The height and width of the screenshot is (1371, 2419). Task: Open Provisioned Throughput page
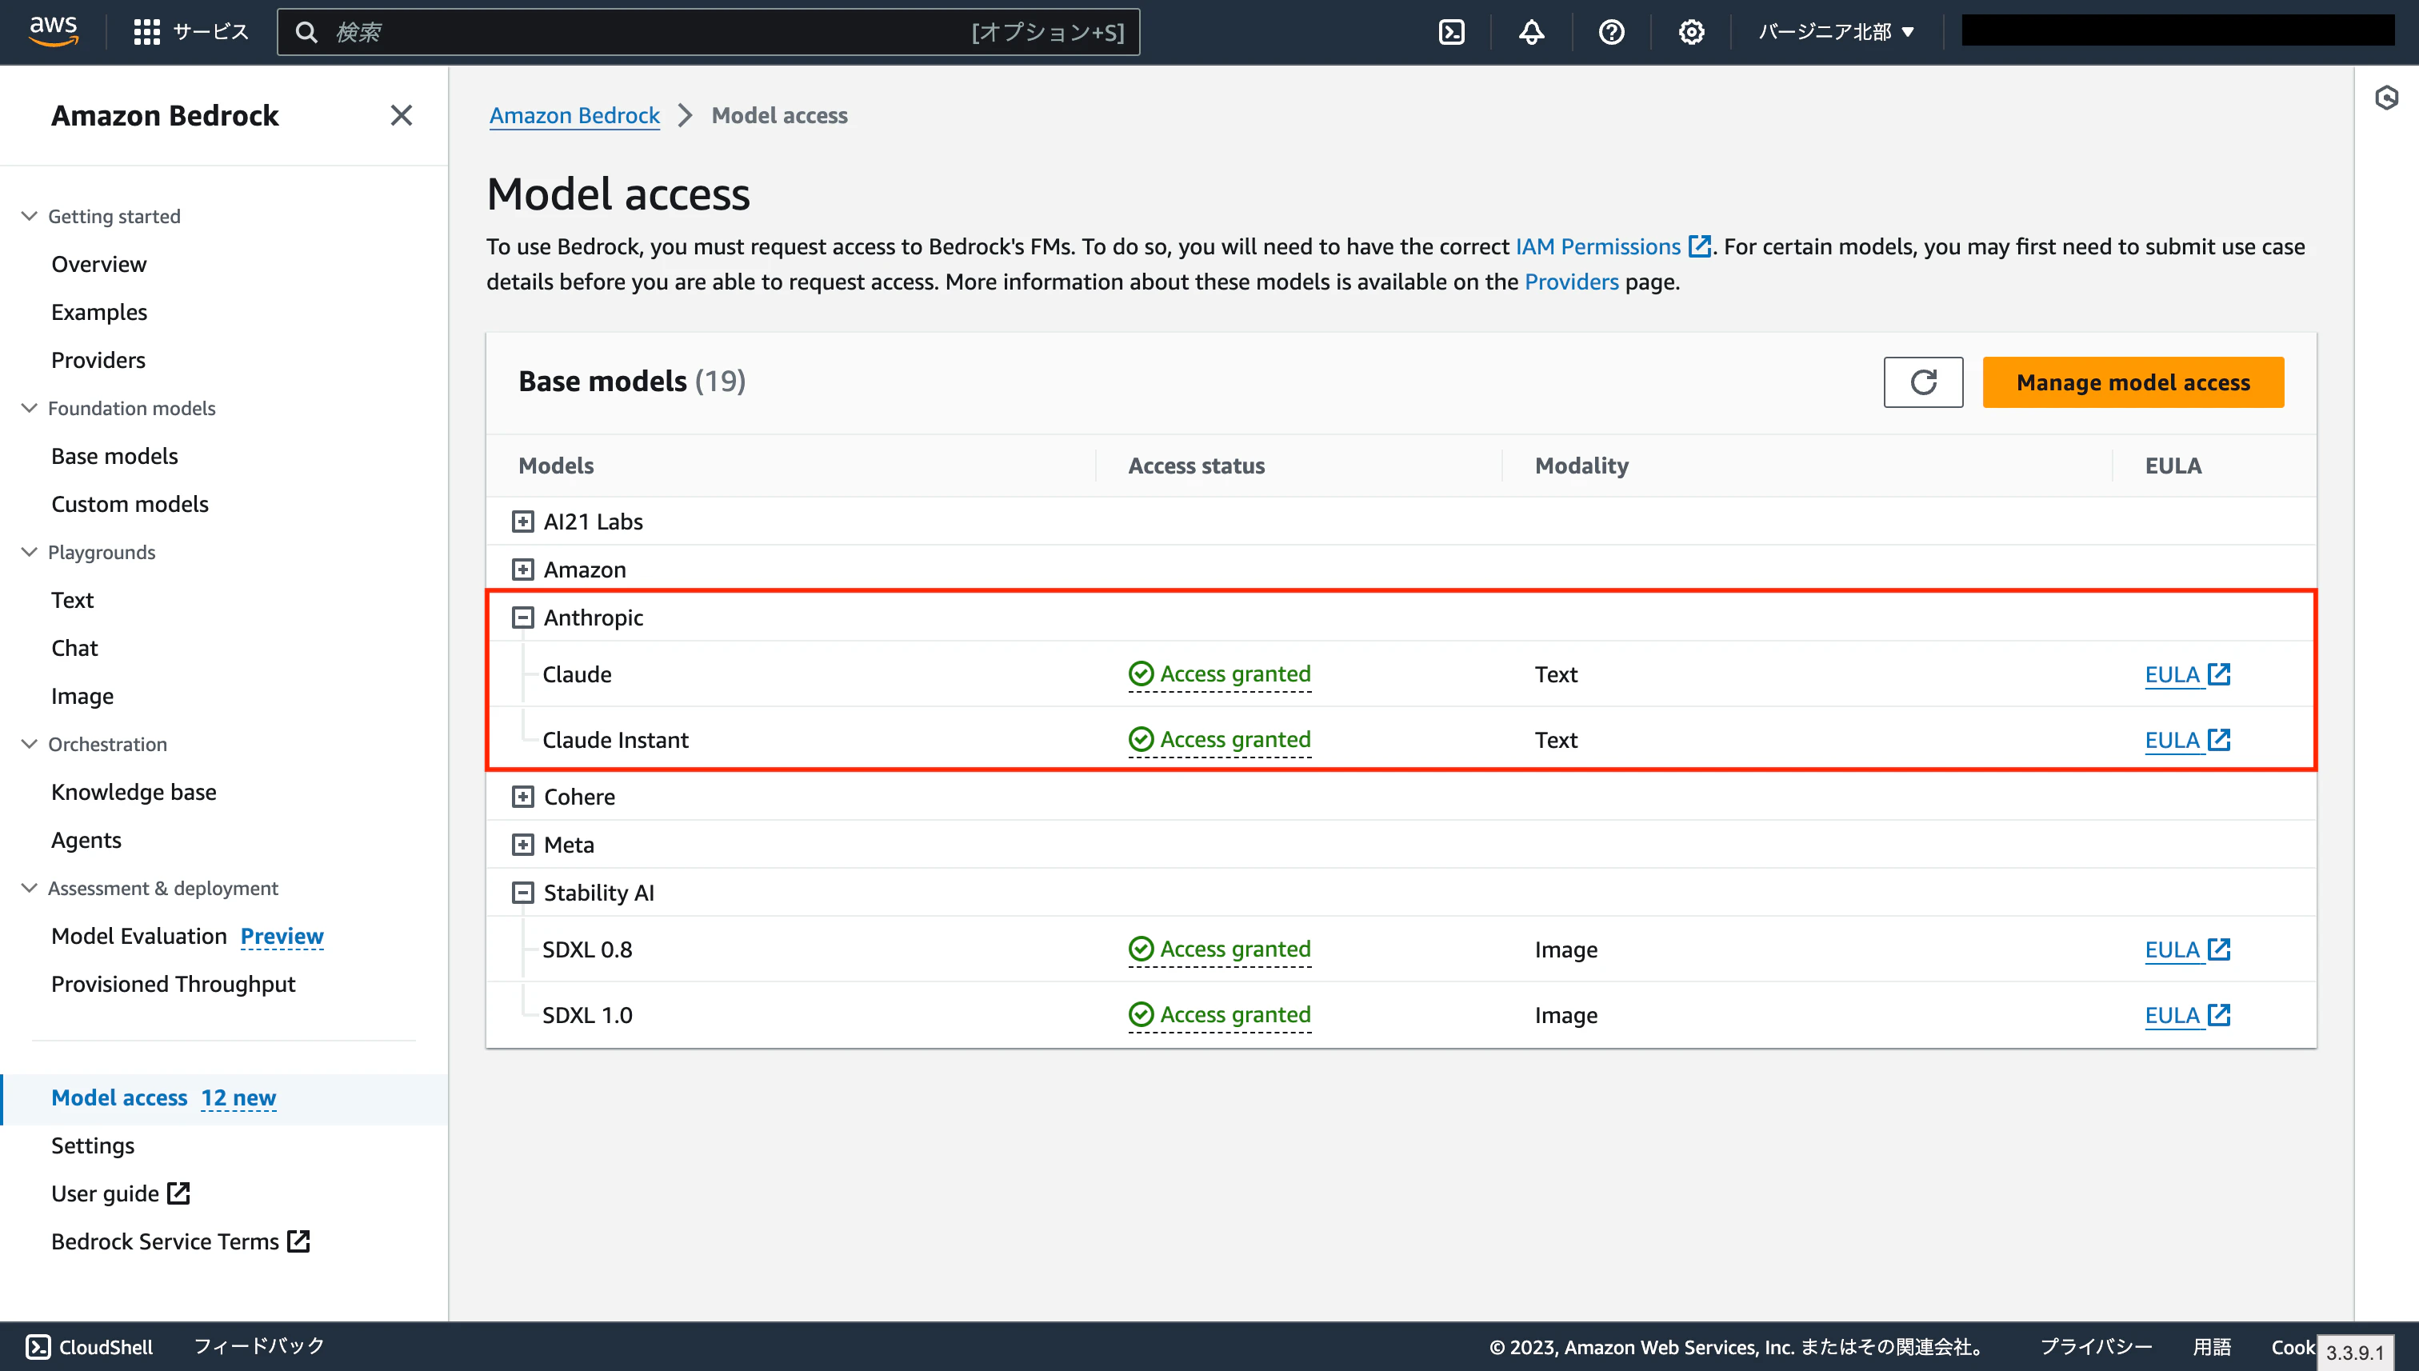coord(174,984)
